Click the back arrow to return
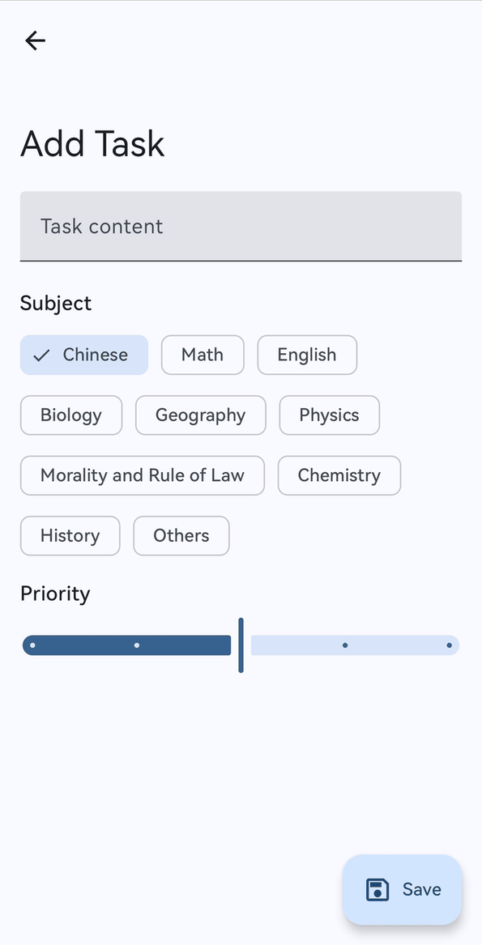The height and width of the screenshot is (945, 482). tap(34, 40)
